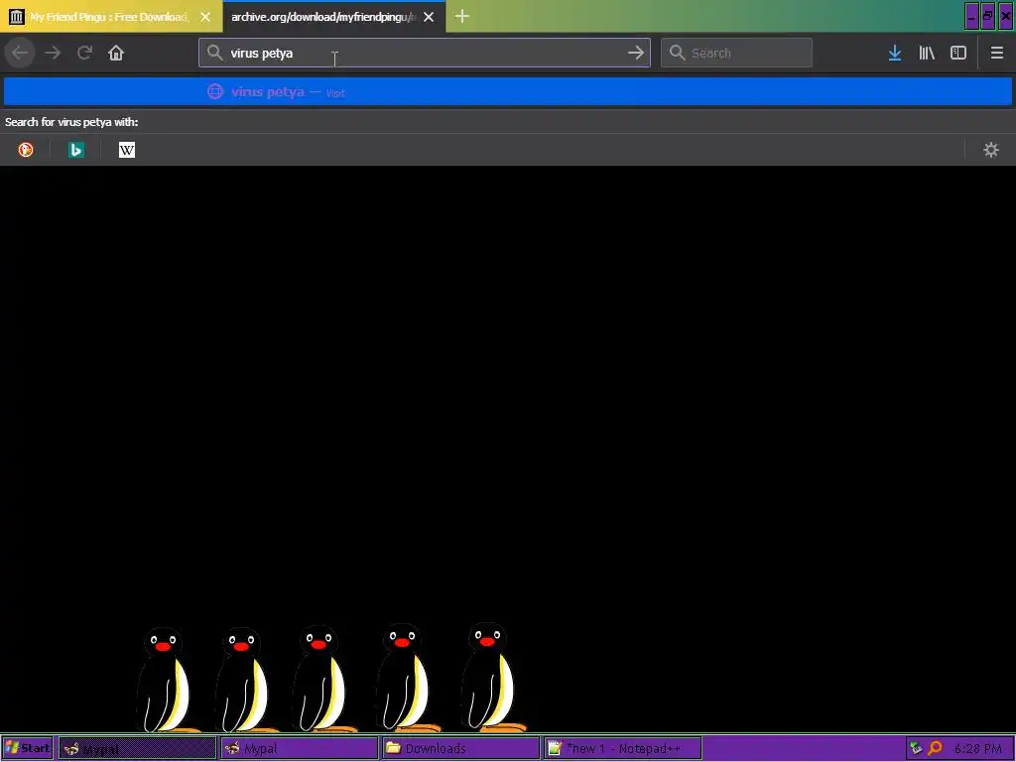Go back to the previous page

pos(20,53)
